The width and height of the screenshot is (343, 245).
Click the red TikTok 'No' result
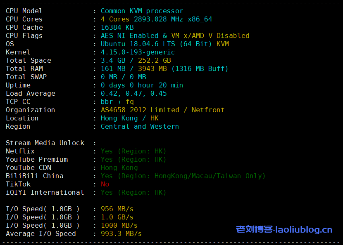[x=105, y=184]
